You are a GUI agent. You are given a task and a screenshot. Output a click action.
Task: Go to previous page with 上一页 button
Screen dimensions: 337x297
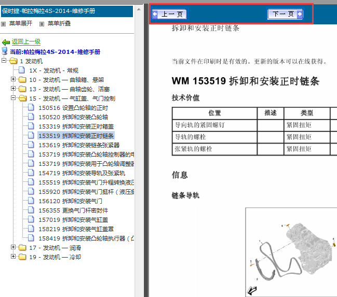point(169,14)
